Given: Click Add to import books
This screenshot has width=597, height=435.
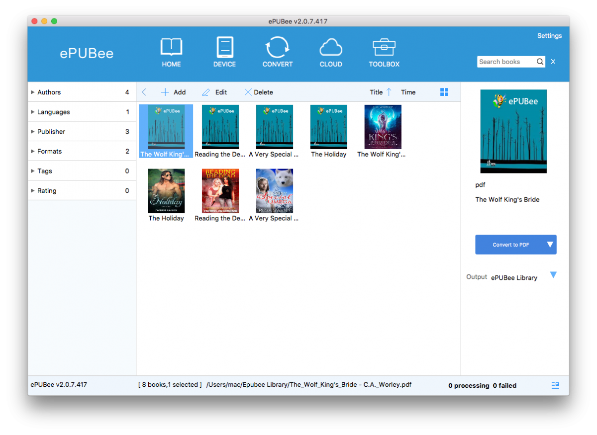Looking at the screenshot, I should point(173,92).
